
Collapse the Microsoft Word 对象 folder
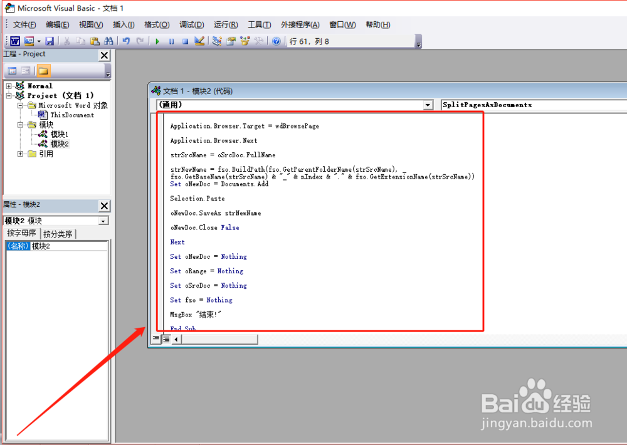coord(21,105)
